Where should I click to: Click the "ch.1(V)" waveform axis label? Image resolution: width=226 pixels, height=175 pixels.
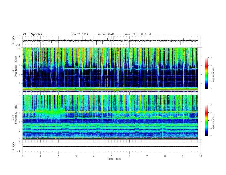pos(14,41)
